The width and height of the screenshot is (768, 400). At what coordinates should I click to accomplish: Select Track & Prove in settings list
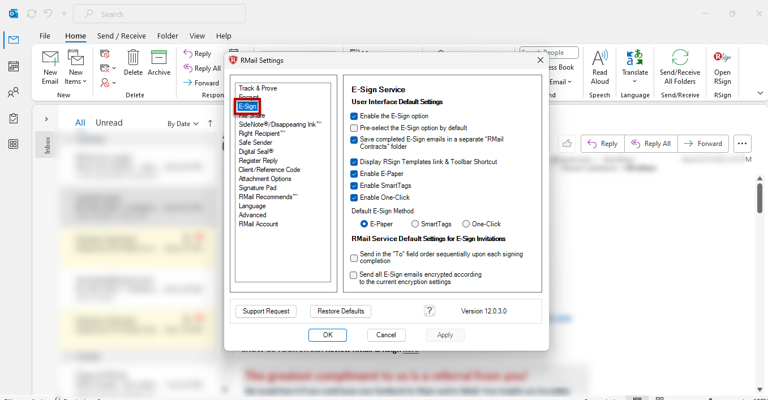tap(258, 88)
